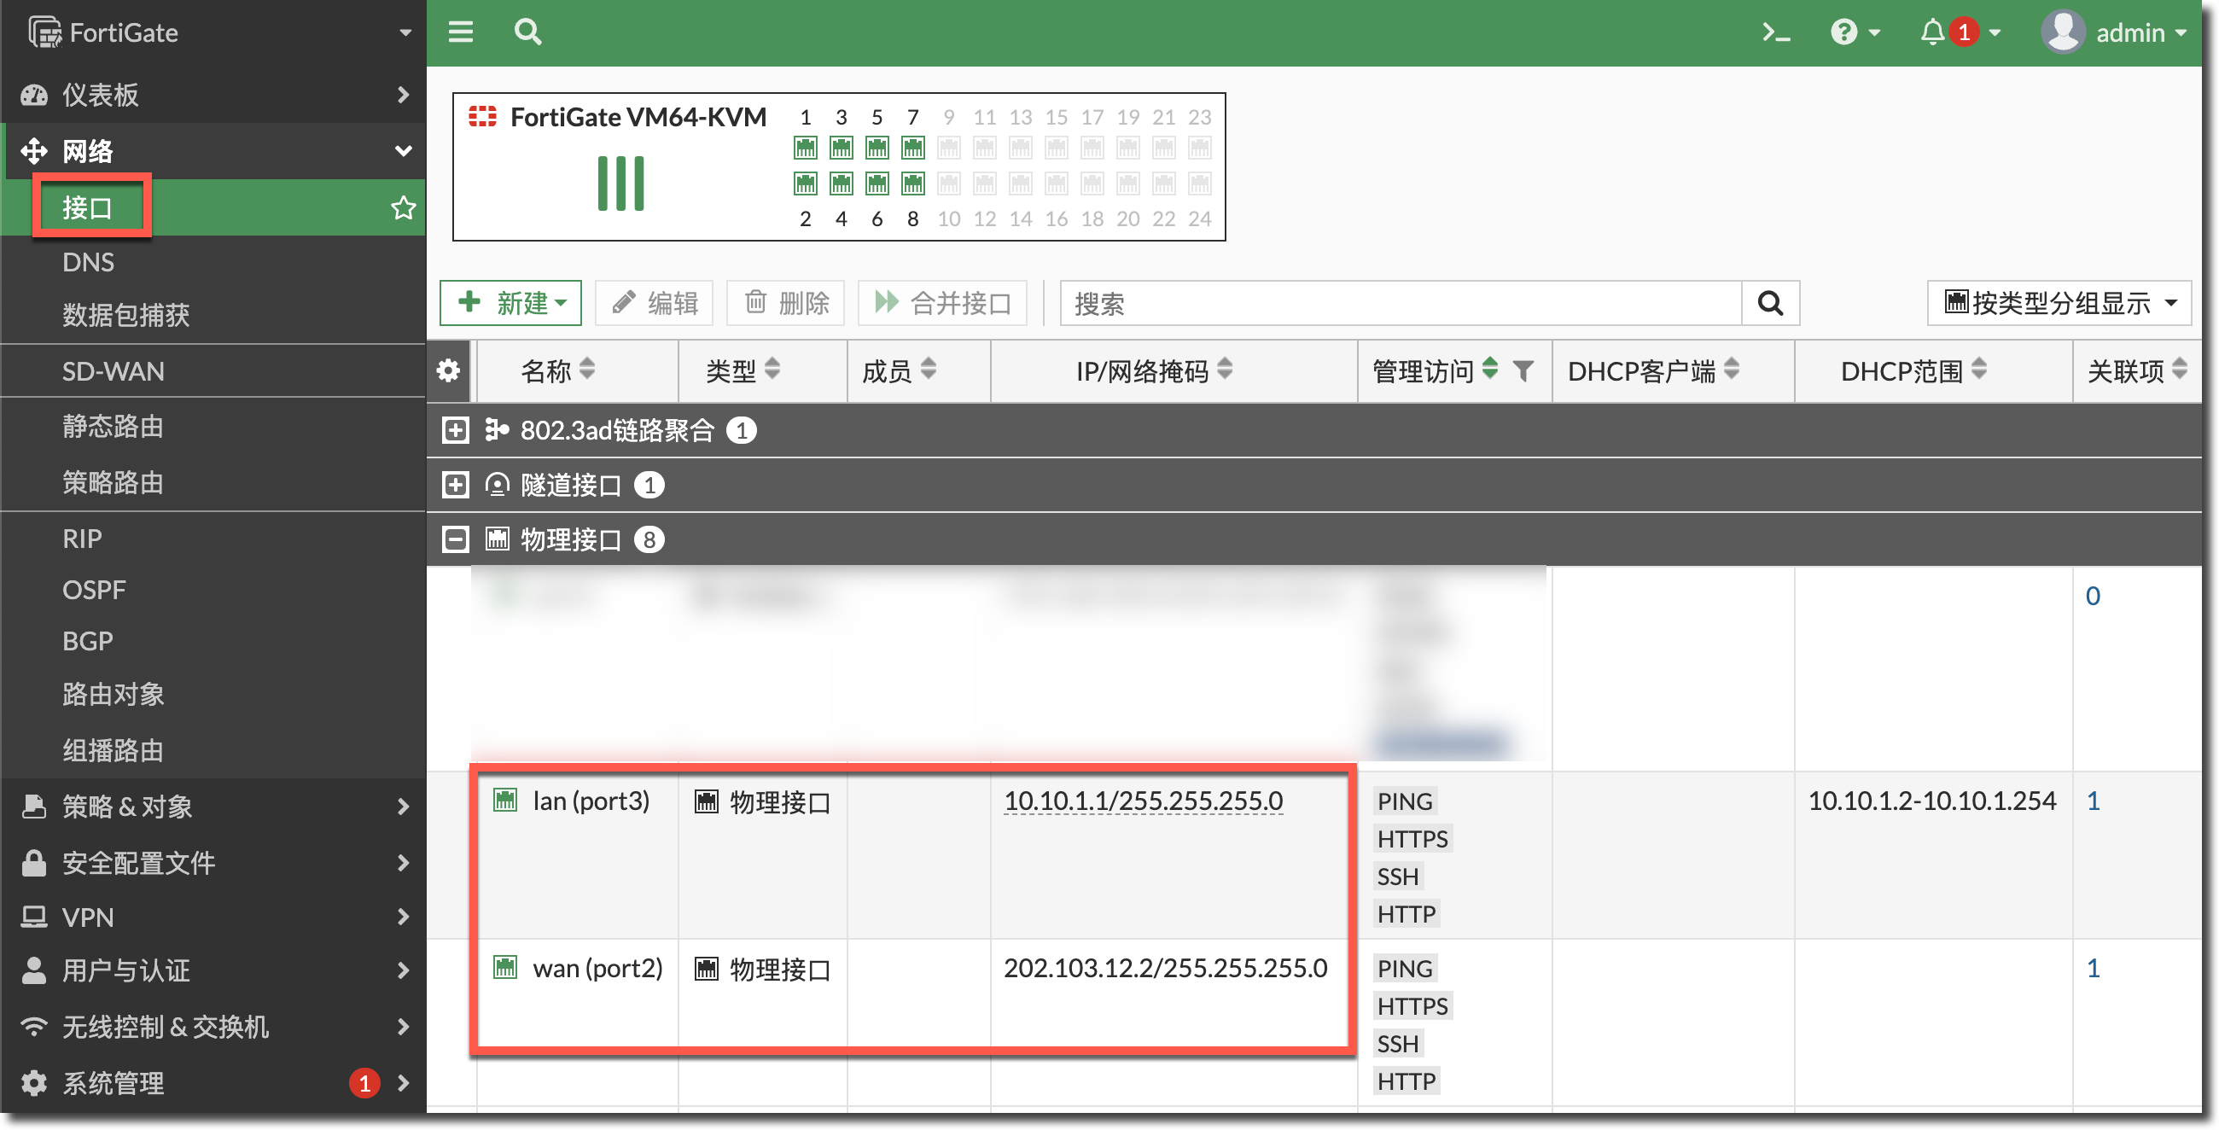Open 静态路由 page
Viewport: 2219px width, 1130px height.
[x=113, y=427]
